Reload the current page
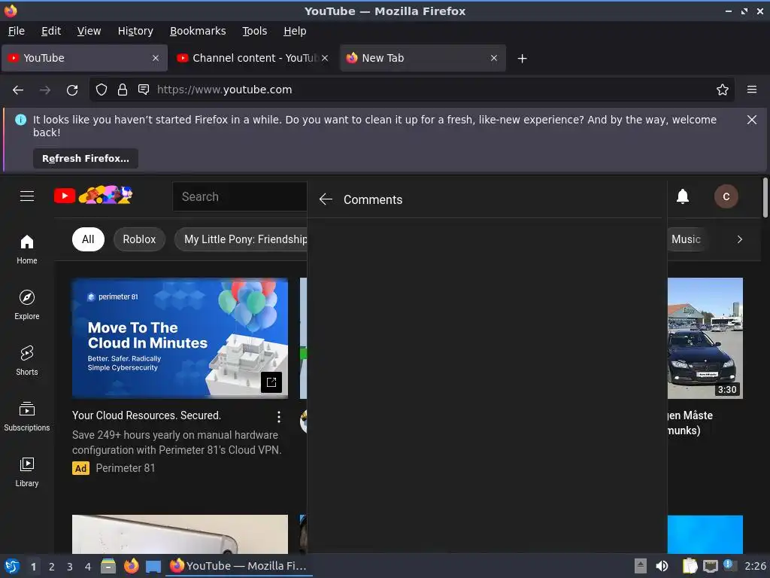 pos(72,90)
